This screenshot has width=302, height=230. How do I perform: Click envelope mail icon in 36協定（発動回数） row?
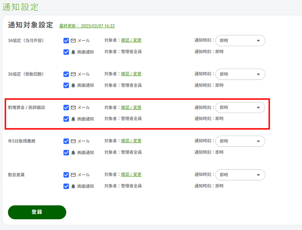[73, 74]
